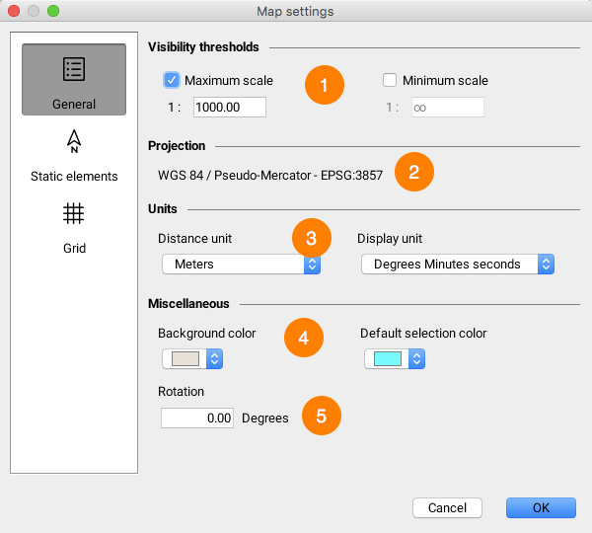Click orange callout marker number 1

[x=324, y=85]
